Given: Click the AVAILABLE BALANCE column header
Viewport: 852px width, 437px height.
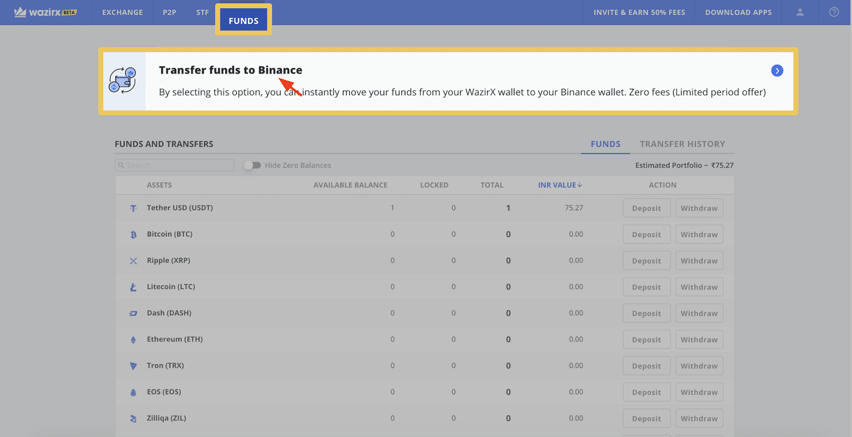Looking at the screenshot, I should click(x=351, y=185).
